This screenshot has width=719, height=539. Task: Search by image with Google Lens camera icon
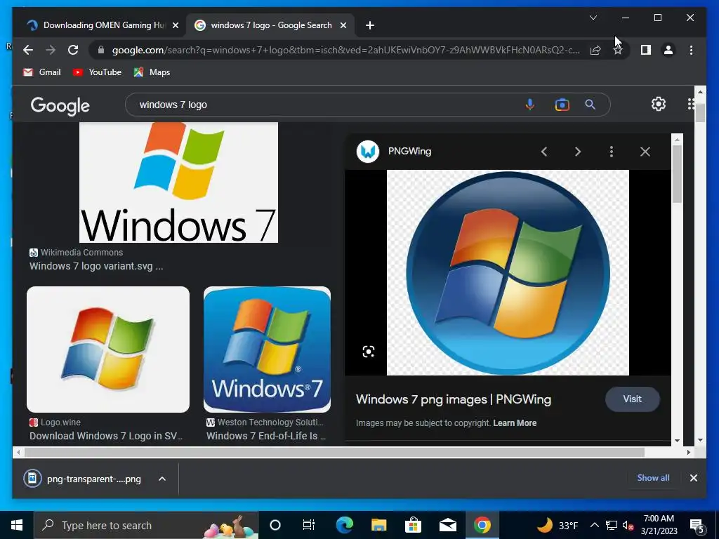point(562,105)
